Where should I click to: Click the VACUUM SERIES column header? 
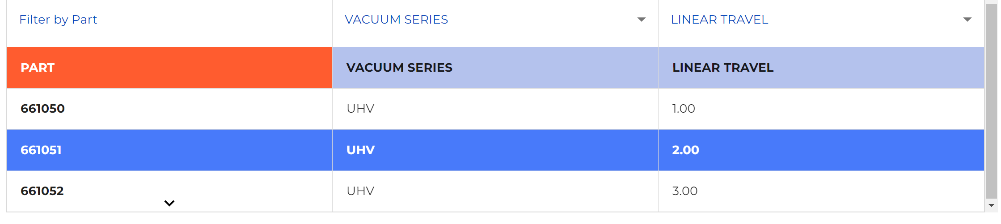tap(399, 68)
